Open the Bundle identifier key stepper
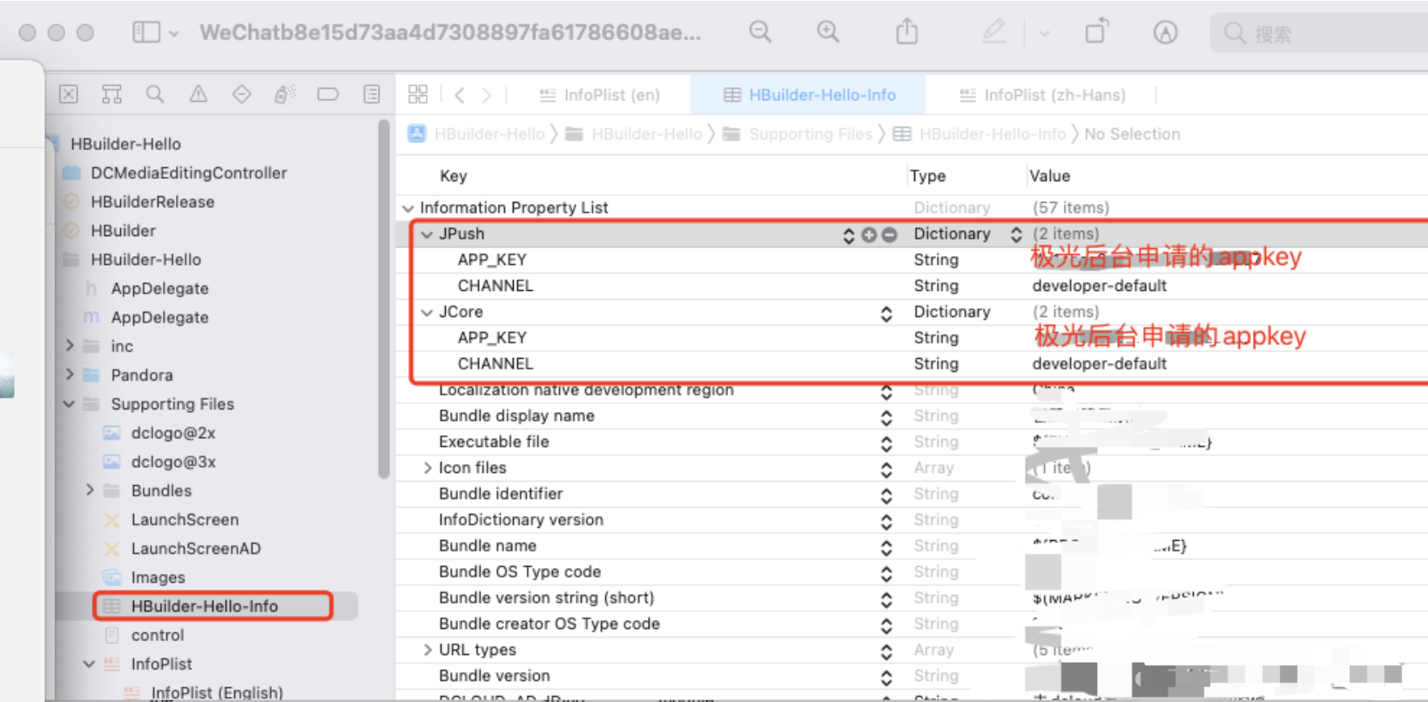This screenshot has width=1428, height=702. (886, 496)
